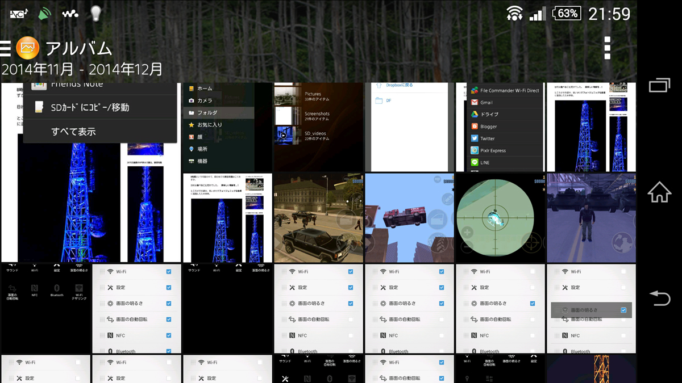Tap the cellular signal strength icon
This screenshot has height=383, width=682.
pos(538,14)
